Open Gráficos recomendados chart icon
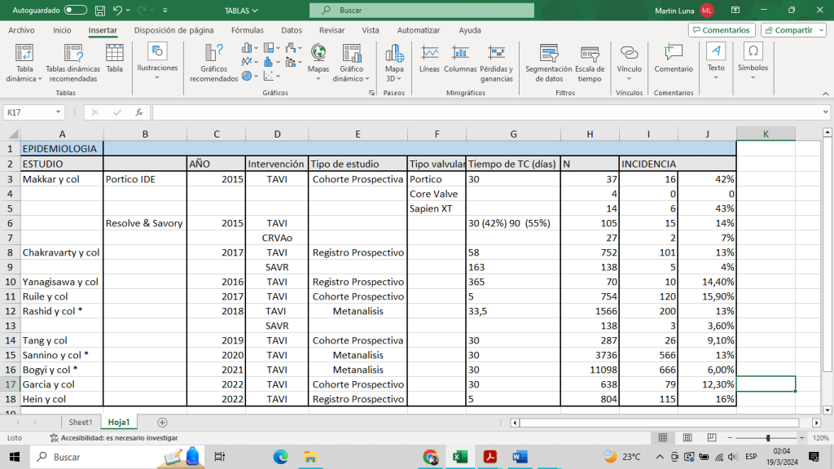834x469 pixels. 214,54
